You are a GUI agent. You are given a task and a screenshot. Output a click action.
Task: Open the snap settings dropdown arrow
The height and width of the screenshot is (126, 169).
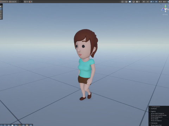point(32,2)
